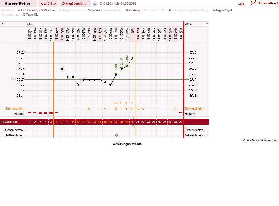
Task: Click the Mittelschmerz symbol on day 17
Action: (116, 135)
